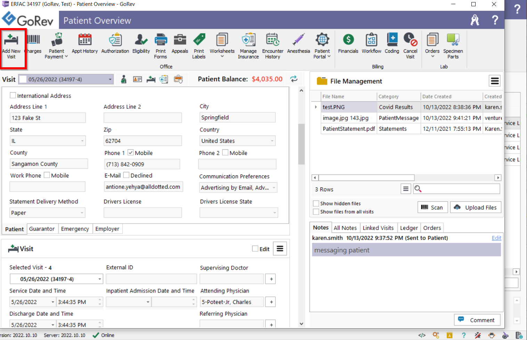This screenshot has width=527, height=340.
Task: Click refresh icon next to Patient Balance
Action: click(294, 79)
